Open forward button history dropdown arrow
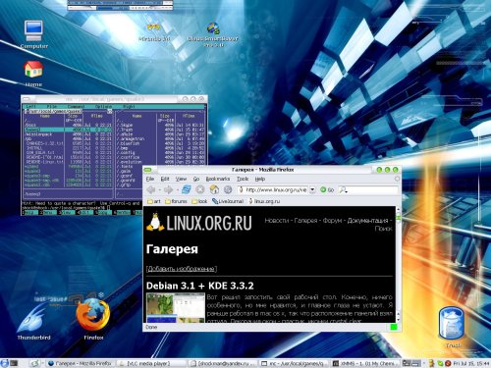This screenshot has width=491, height=368. click(177, 189)
